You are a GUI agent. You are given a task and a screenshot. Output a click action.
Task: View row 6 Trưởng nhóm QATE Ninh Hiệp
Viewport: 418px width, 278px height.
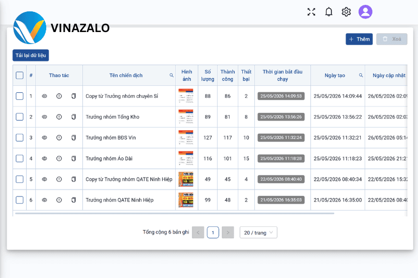[x=45, y=200]
